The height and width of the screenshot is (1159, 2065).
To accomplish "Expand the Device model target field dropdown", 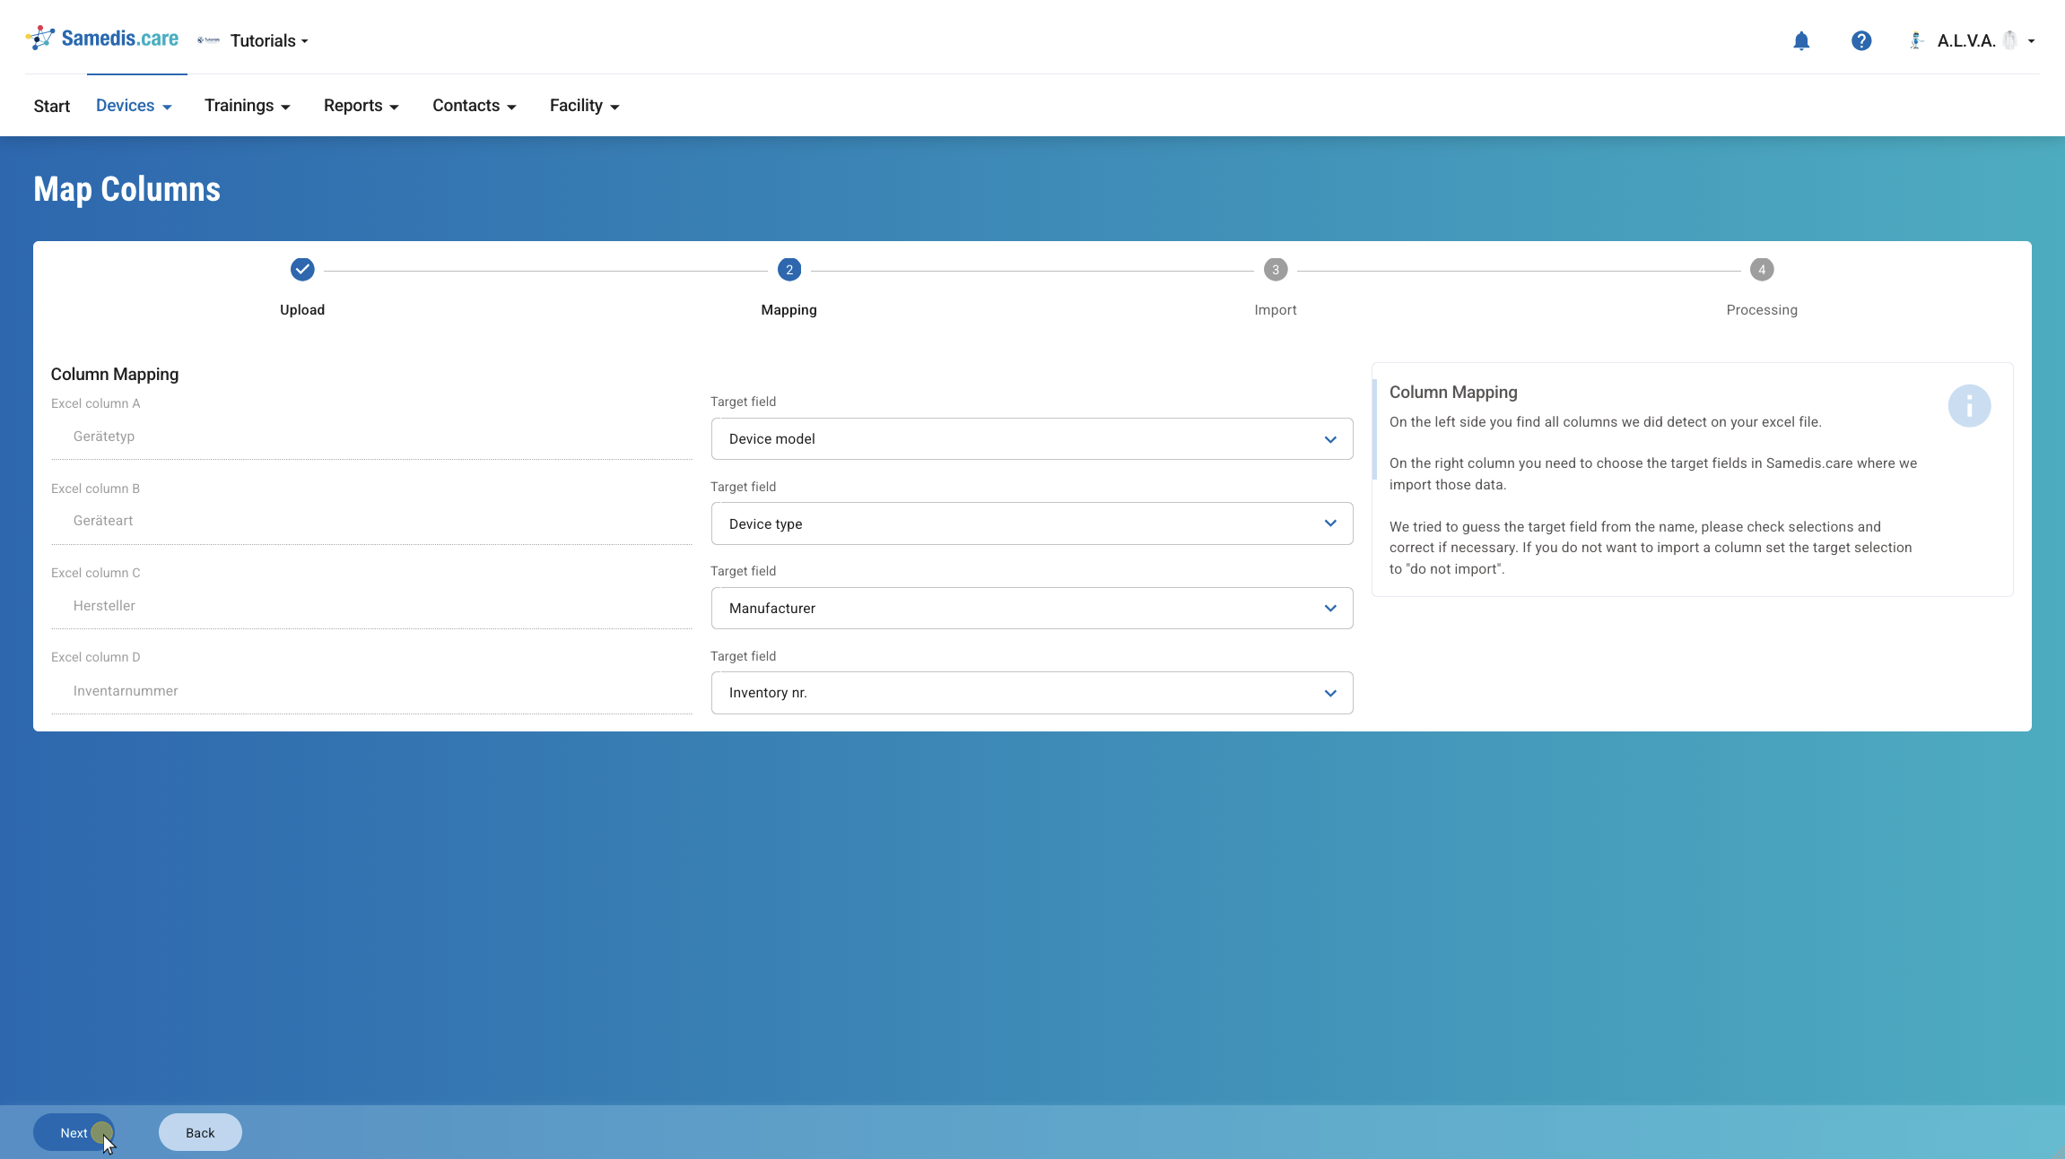I will pyautogui.click(x=1032, y=439).
